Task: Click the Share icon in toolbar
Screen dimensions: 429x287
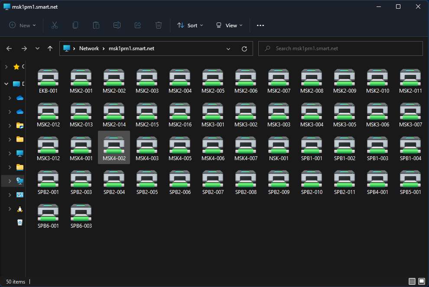Action: [x=138, y=26]
